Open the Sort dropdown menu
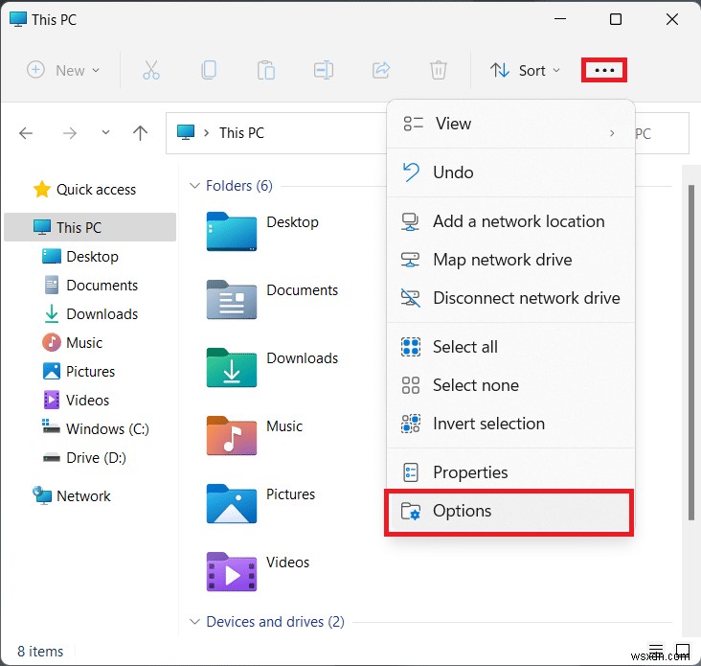This screenshot has height=666, width=701. click(525, 70)
